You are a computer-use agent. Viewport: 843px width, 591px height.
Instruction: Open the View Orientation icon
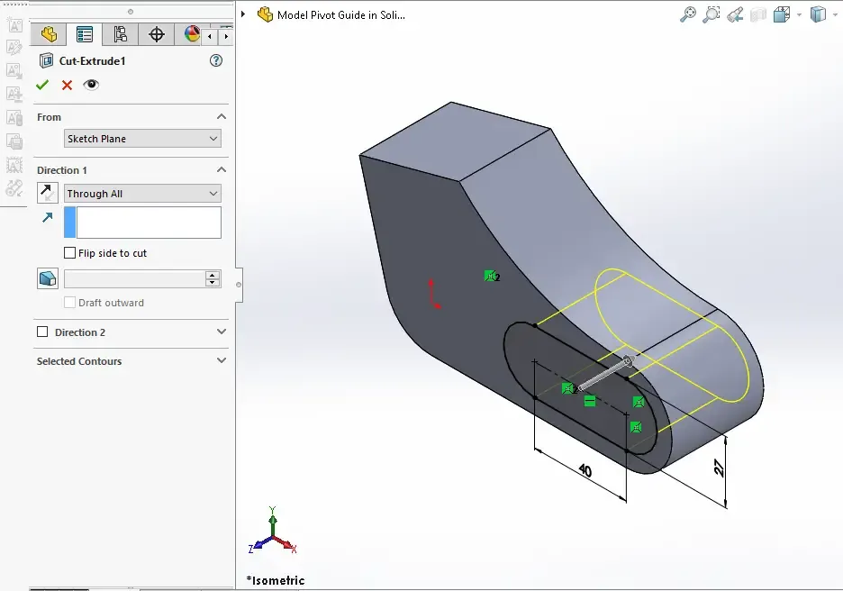[781, 14]
